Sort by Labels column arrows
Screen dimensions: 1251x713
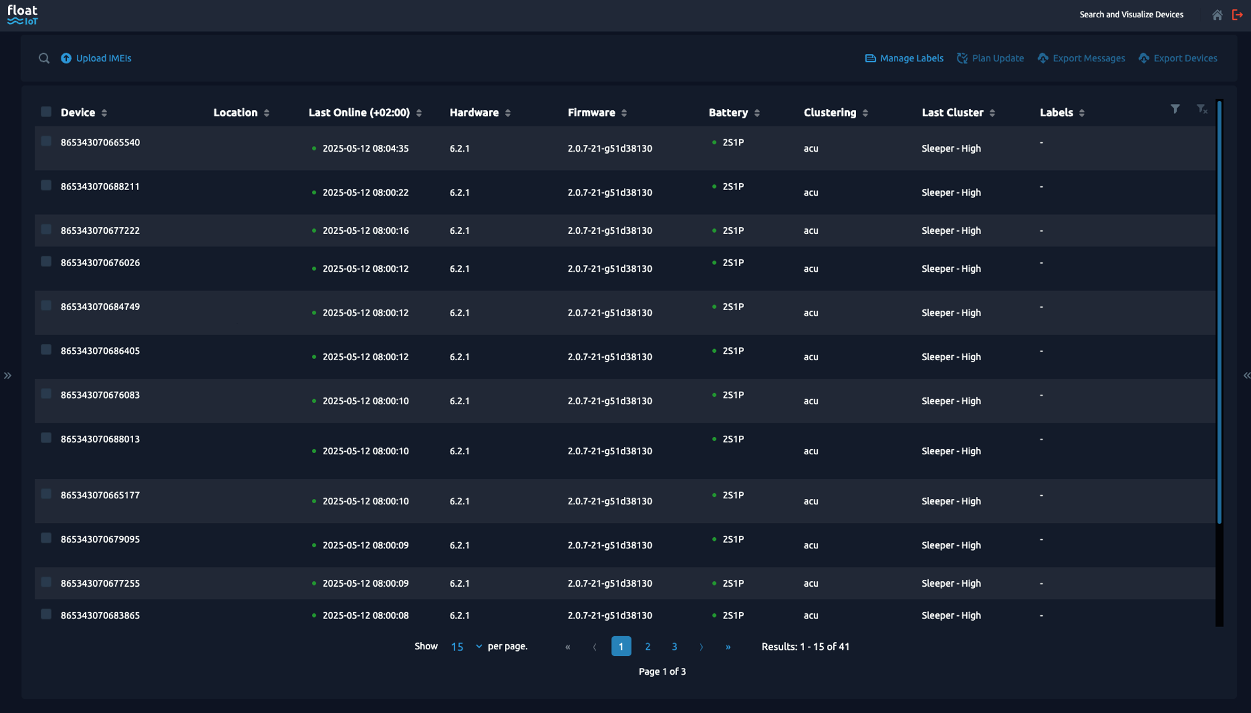1082,113
